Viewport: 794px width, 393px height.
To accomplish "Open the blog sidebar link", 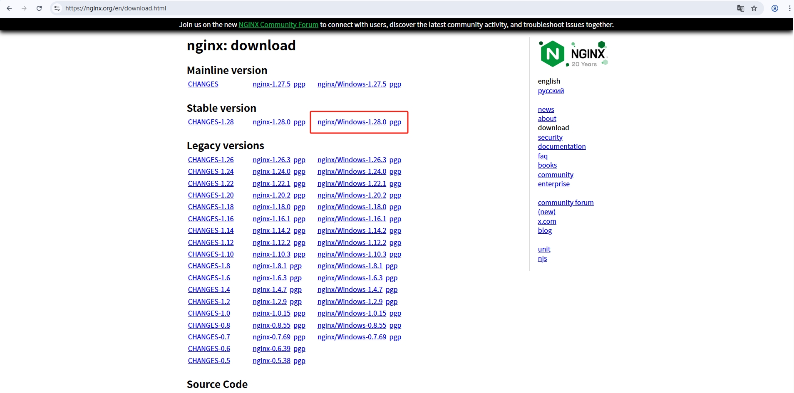I will coord(545,230).
